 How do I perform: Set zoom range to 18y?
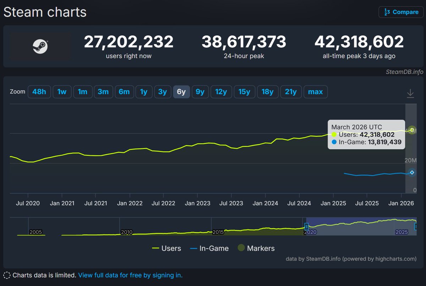tap(268, 92)
